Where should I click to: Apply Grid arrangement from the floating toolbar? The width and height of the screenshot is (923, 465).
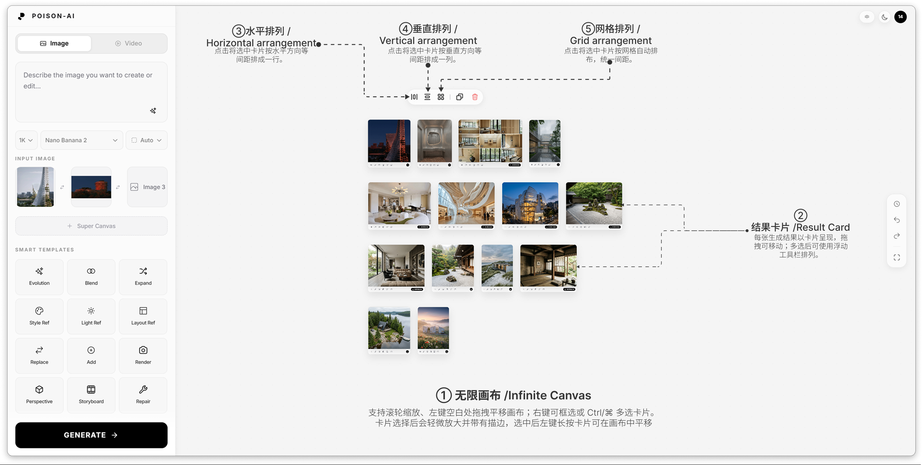click(x=441, y=97)
